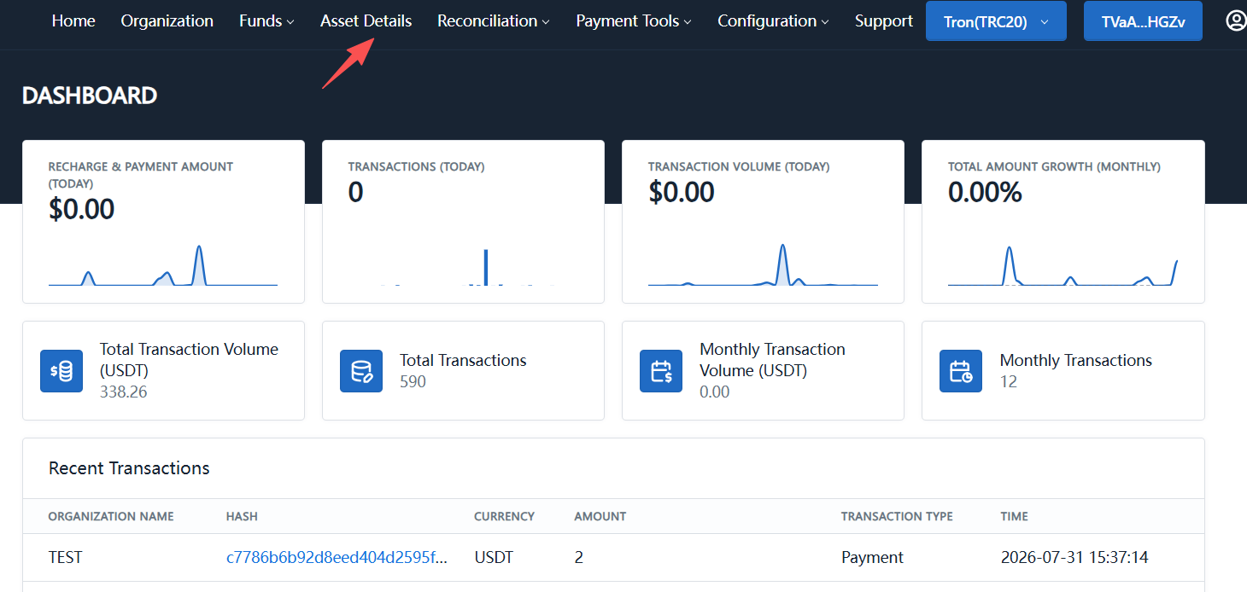Click the Recent Transactions heading
1247x592 pixels.
coord(129,468)
